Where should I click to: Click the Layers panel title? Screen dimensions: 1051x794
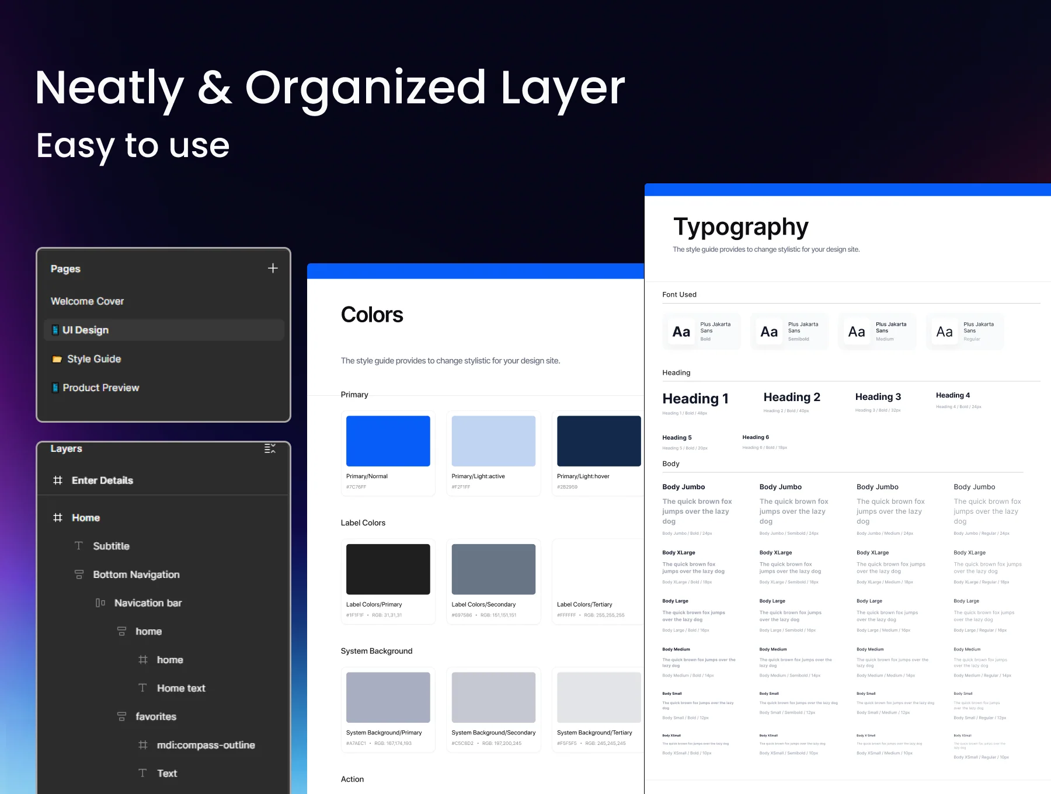[66, 448]
